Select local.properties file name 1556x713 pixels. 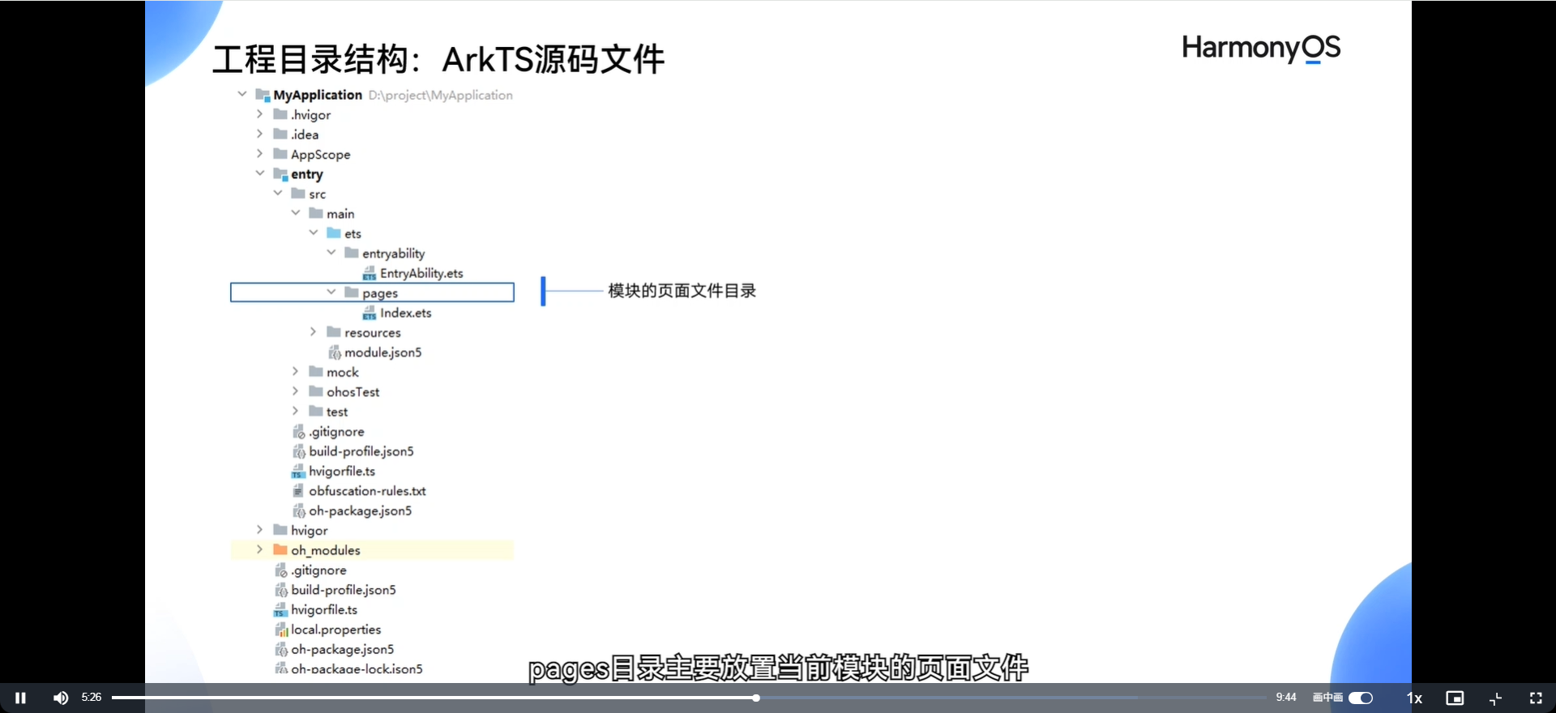click(336, 630)
